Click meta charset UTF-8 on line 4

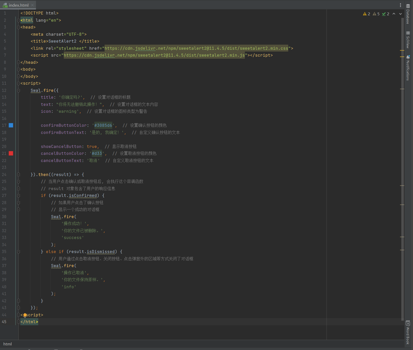pos(59,34)
